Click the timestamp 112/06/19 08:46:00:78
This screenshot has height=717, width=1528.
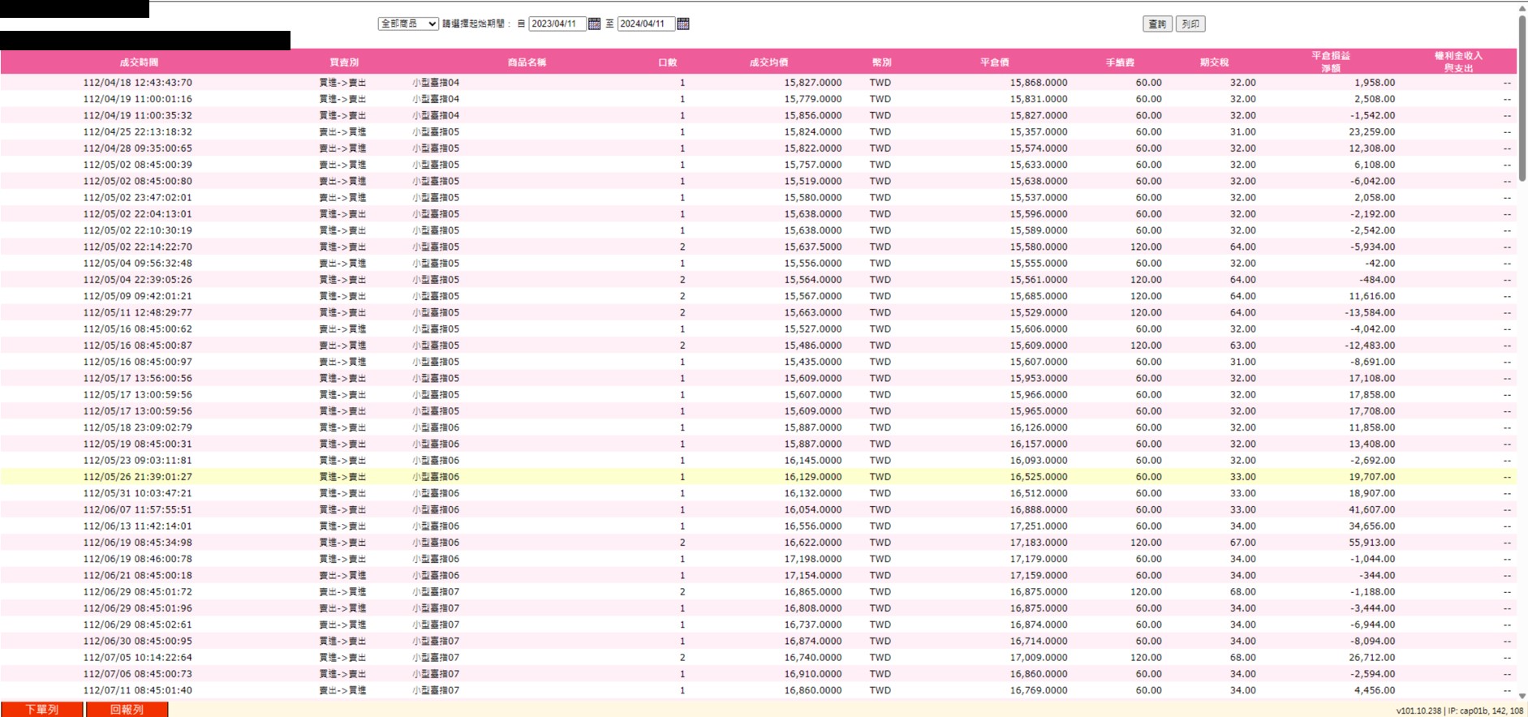tap(137, 559)
